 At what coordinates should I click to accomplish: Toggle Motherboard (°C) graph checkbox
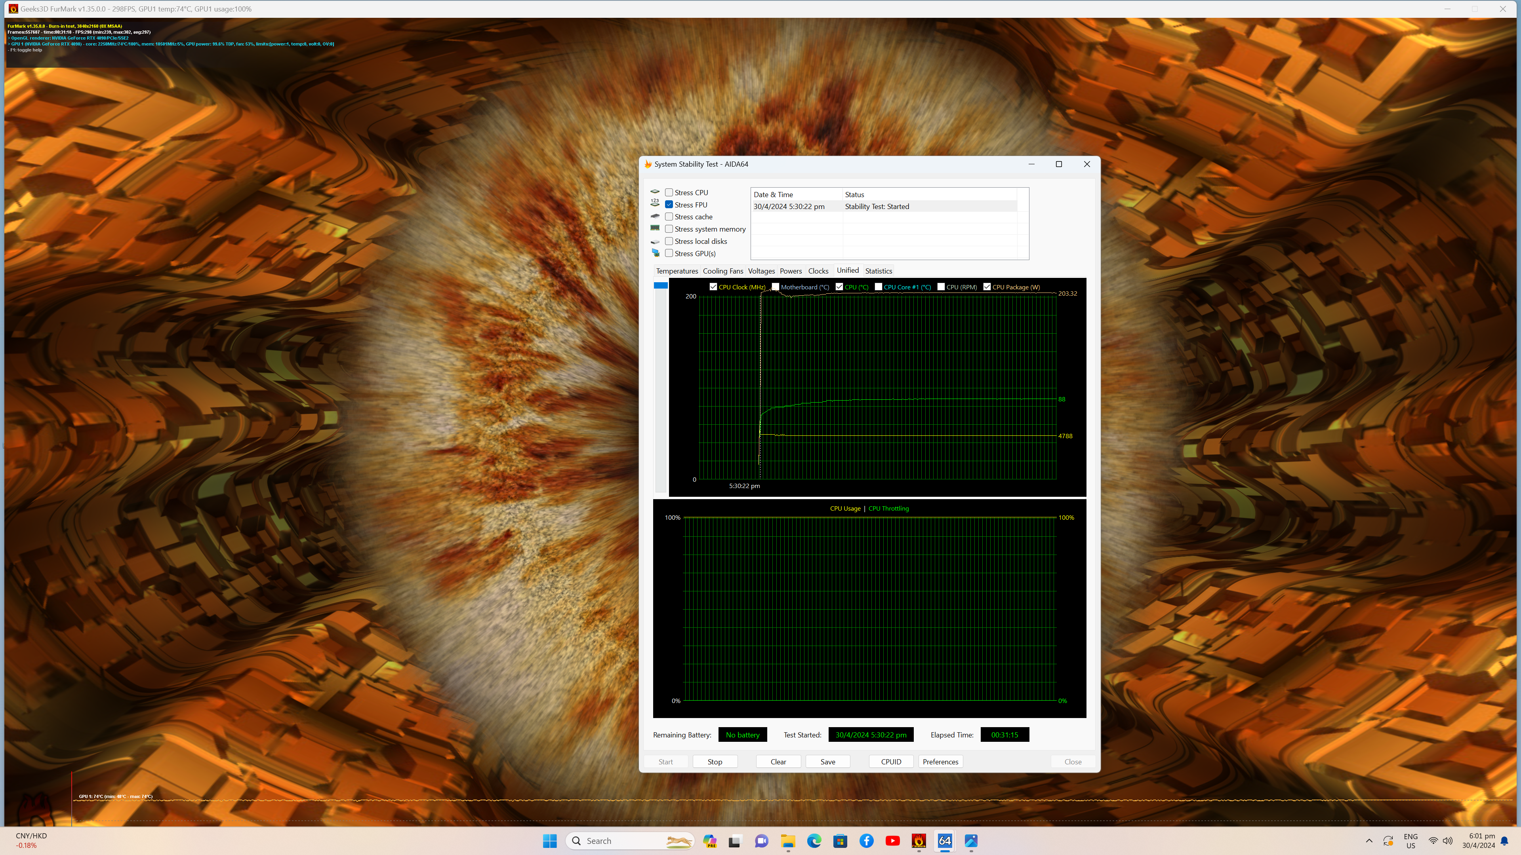tap(775, 287)
